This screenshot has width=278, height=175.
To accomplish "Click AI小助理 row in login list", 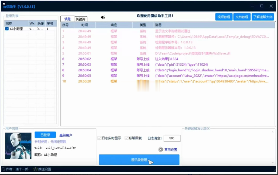I will 30,29.
